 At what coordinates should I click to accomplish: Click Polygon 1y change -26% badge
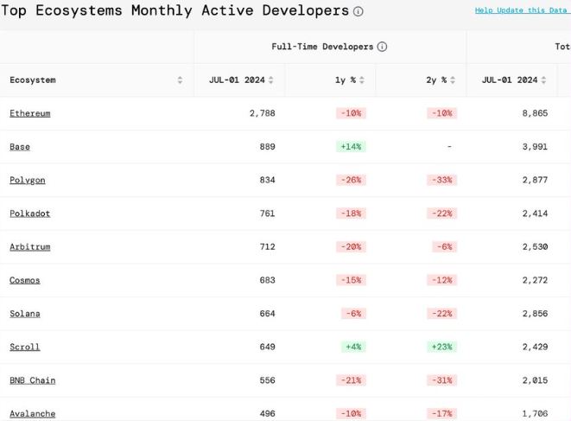click(351, 180)
